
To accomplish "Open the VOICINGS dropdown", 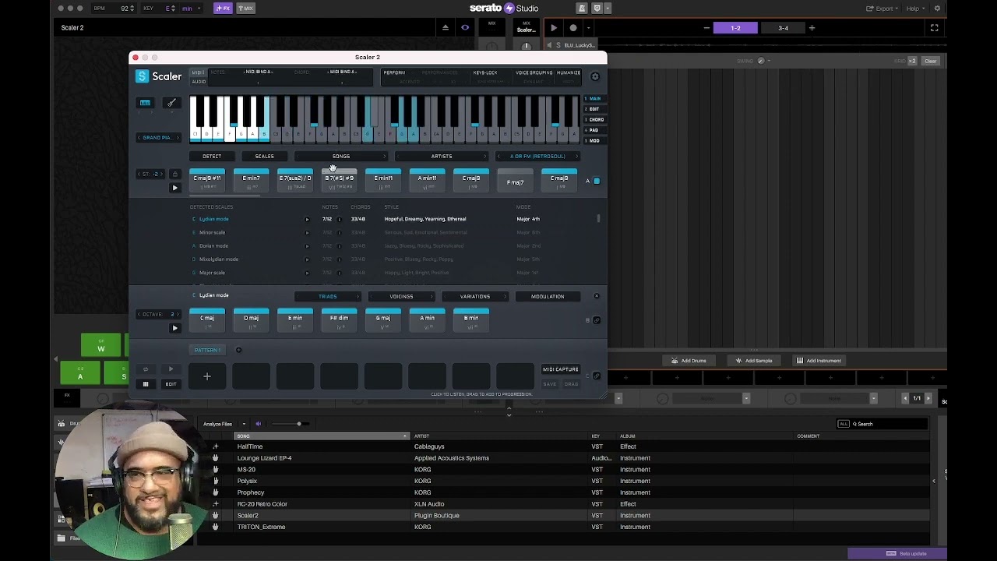I will coord(401,297).
